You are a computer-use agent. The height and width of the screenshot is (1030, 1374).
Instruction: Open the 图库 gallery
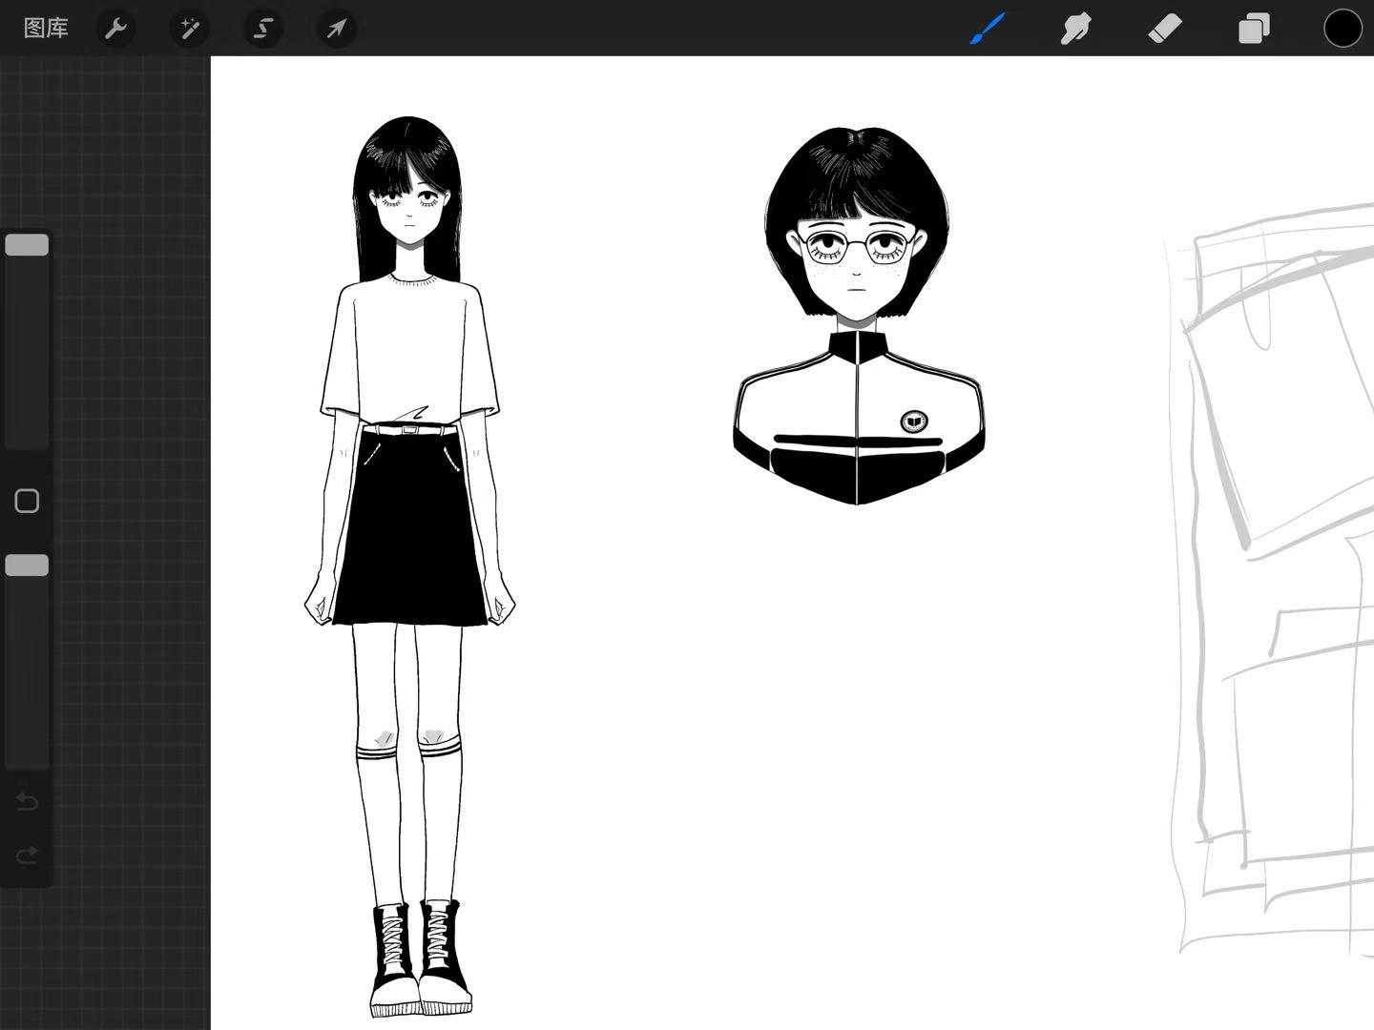coord(46,29)
